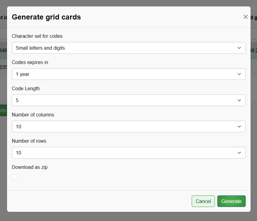257x221 pixels.
Task: Click the green button at the left edge
Action: click(2, 110)
